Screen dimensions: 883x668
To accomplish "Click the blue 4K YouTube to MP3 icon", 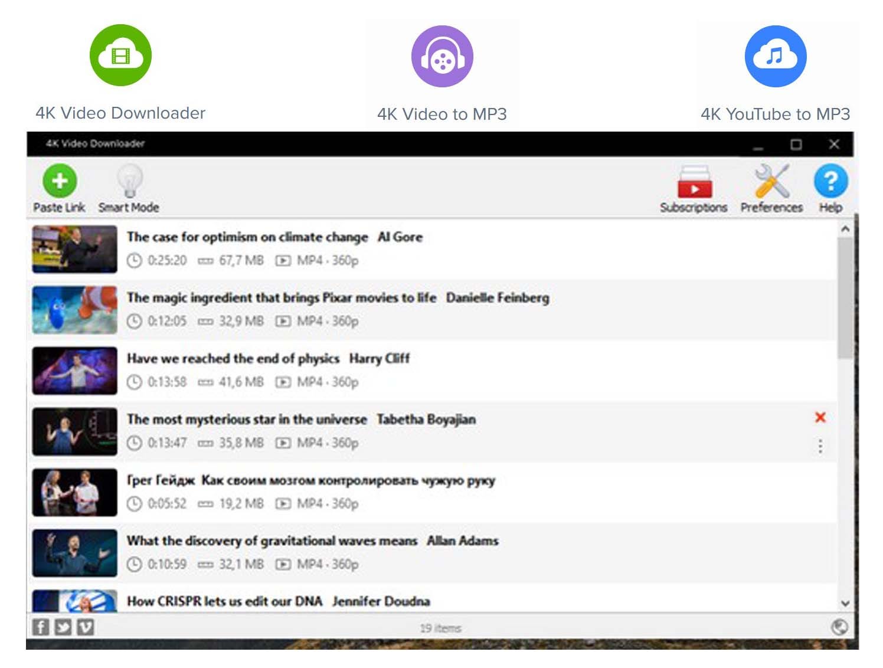I will click(775, 56).
